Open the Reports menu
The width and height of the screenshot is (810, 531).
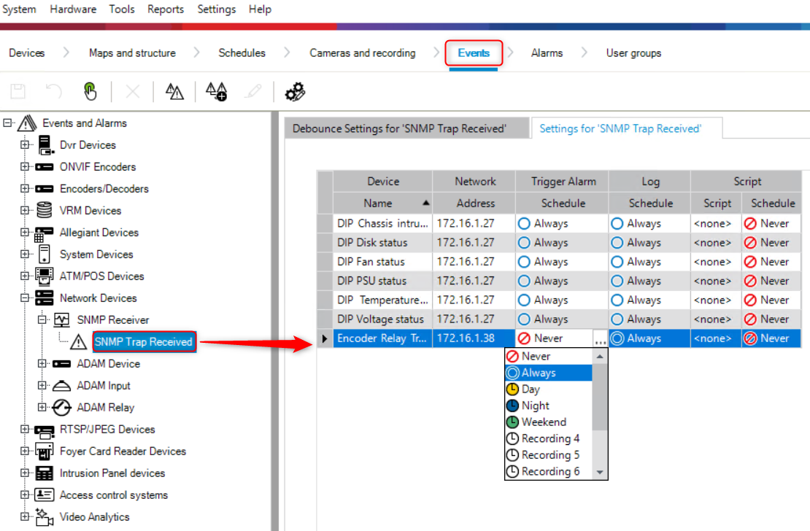click(166, 9)
